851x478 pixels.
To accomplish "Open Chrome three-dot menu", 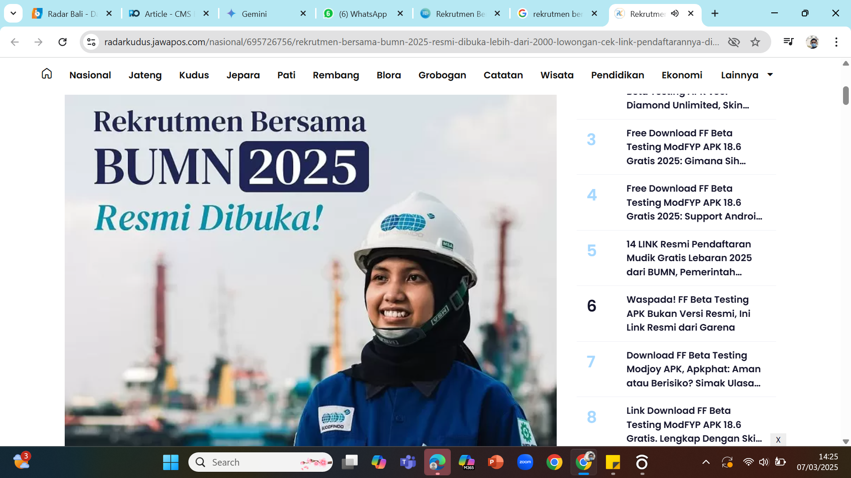I will coord(836,42).
